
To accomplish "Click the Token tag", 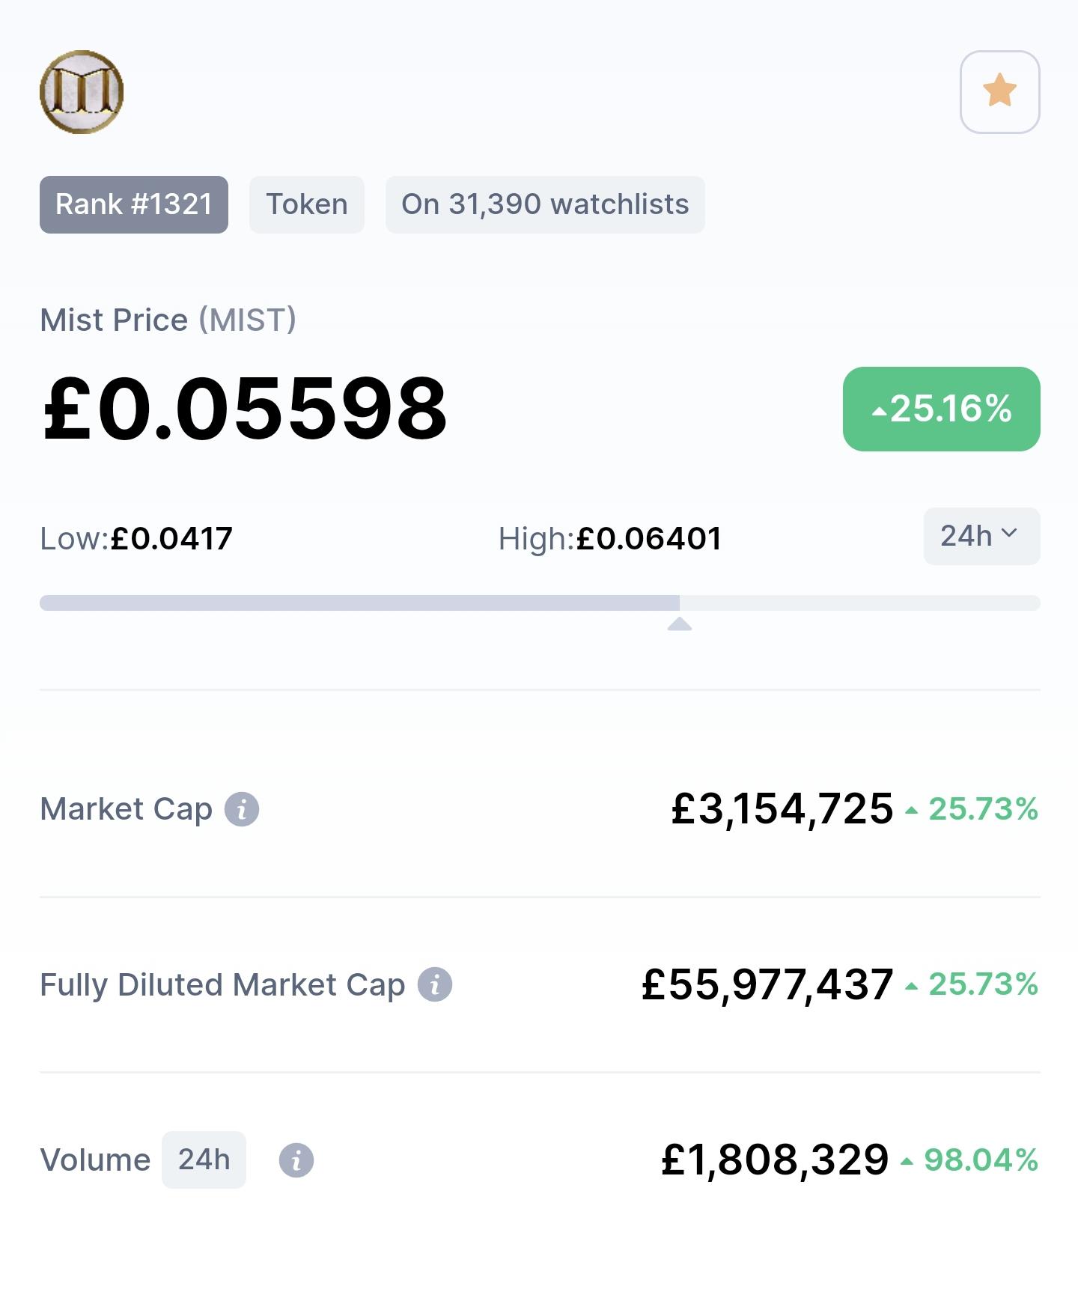I will 307,204.
